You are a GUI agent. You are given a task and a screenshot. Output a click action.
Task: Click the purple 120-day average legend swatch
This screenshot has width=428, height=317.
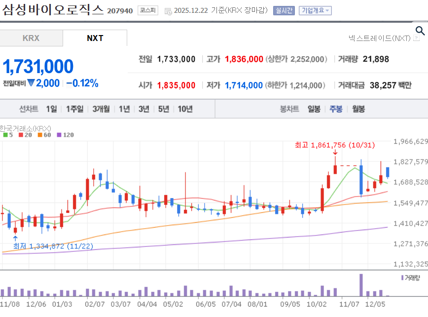(x=59, y=135)
